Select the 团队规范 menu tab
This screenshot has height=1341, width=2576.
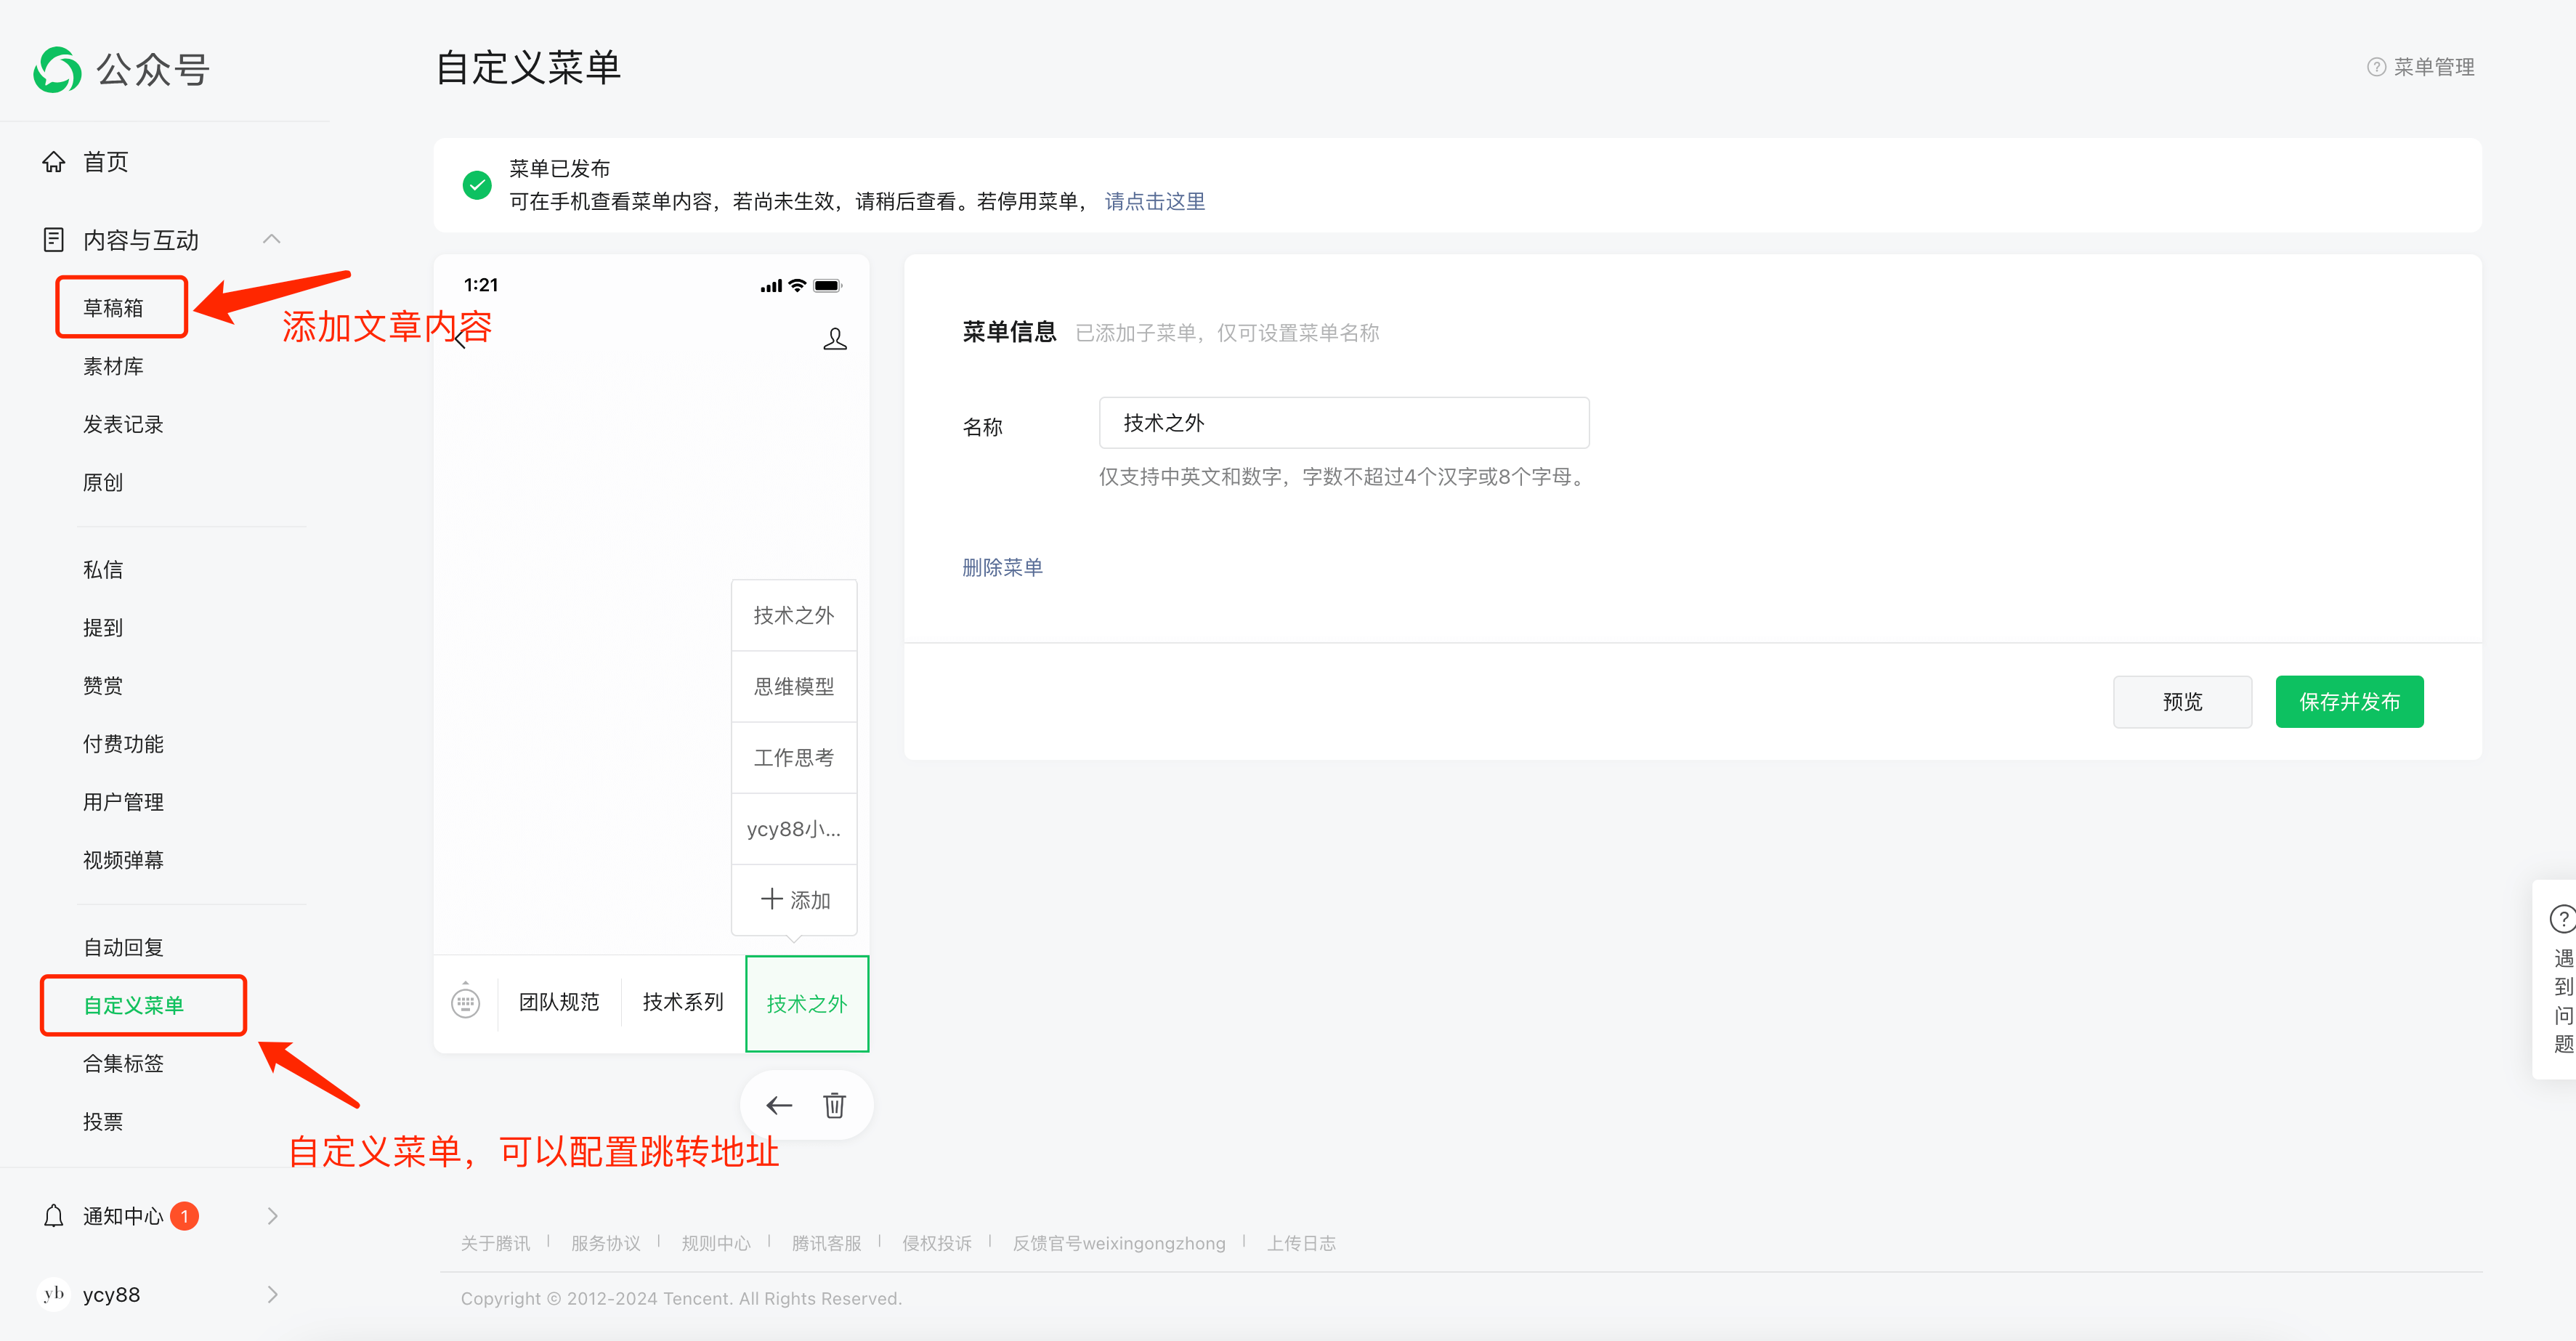558,1002
